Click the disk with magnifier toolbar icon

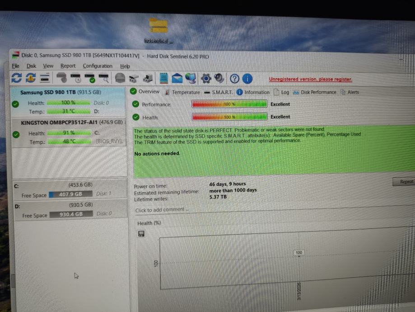[104, 78]
